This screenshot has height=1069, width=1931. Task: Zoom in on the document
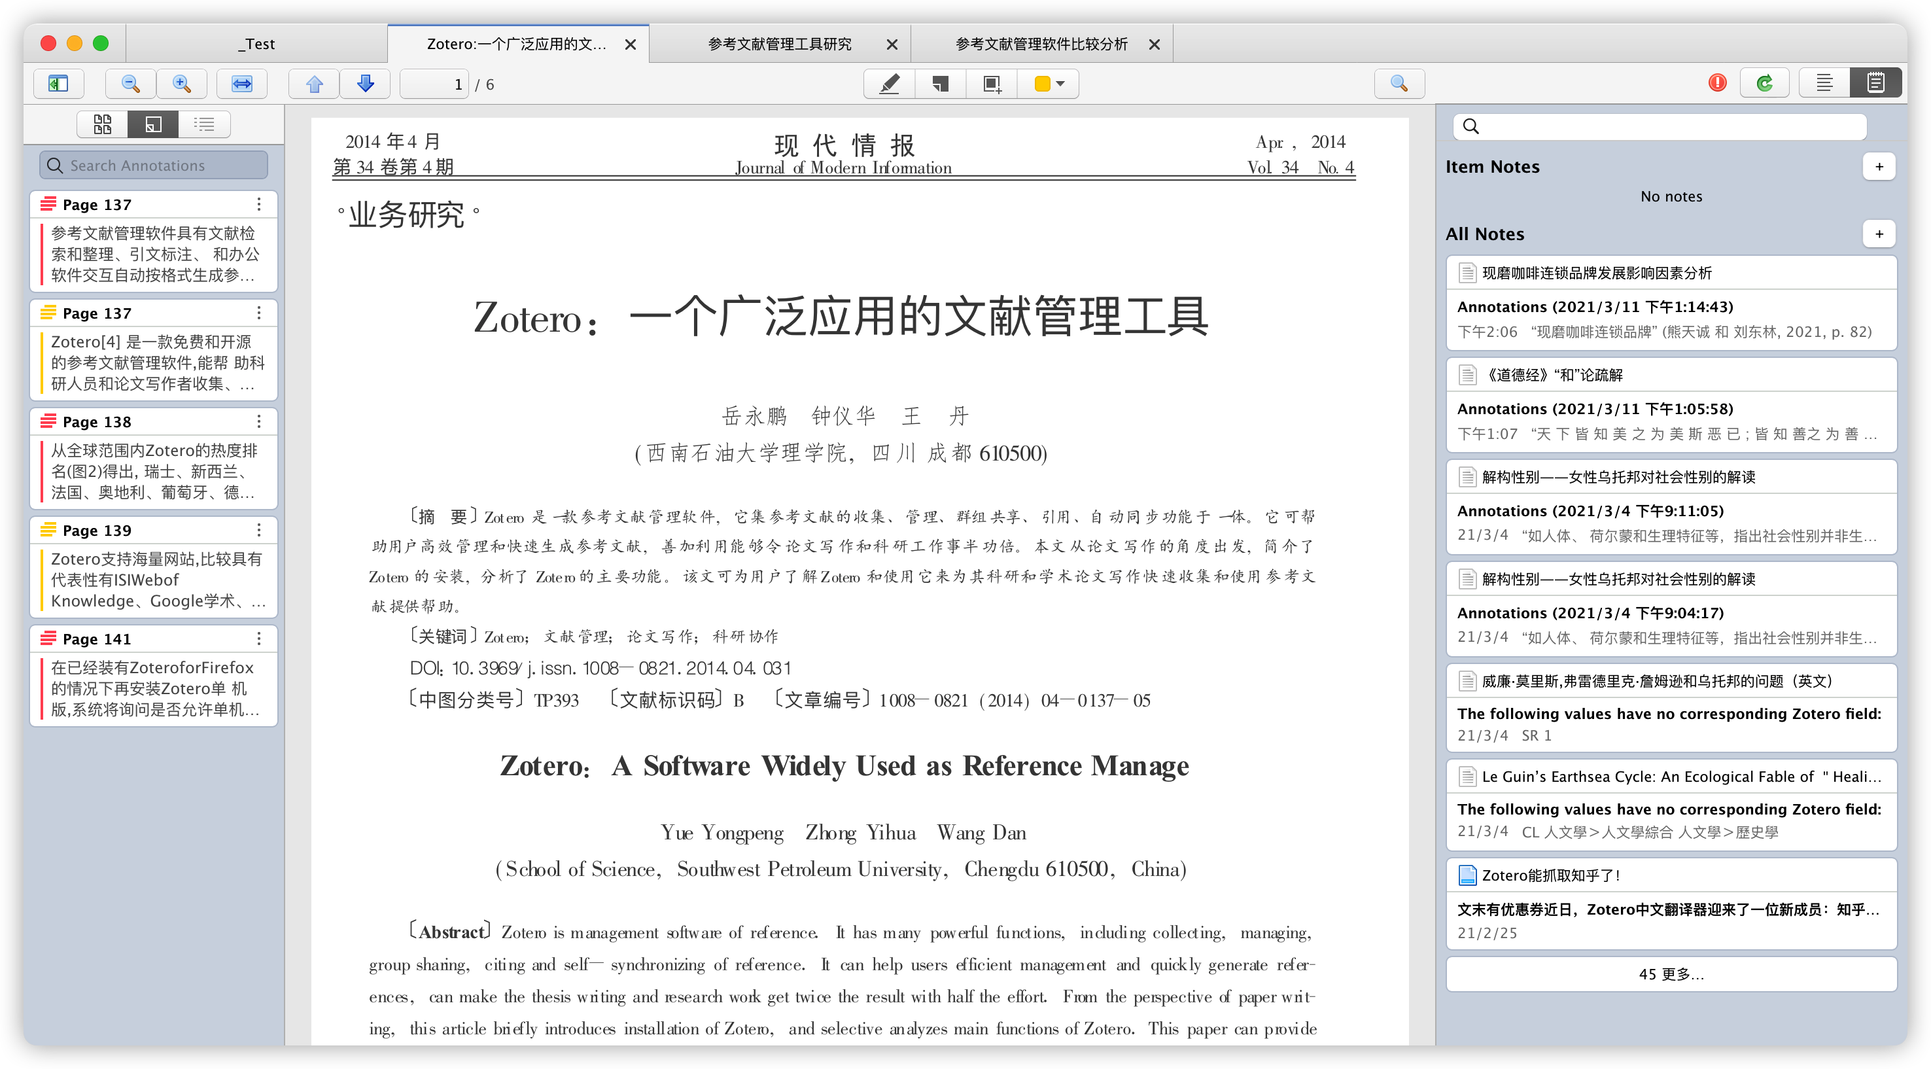coord(181,83)
